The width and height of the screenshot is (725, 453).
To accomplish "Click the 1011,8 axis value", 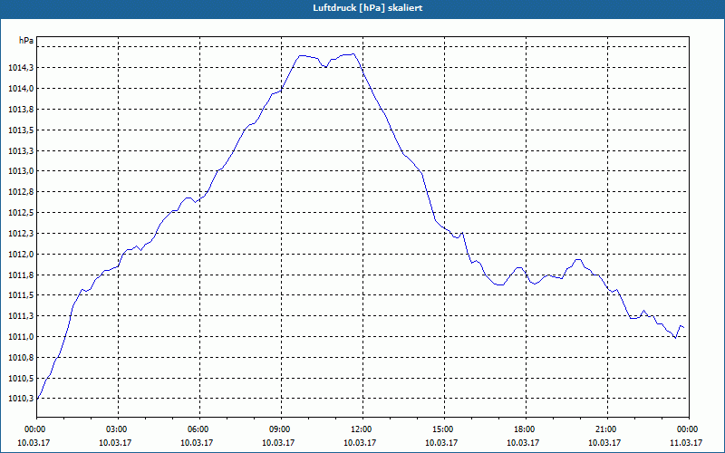I will click(21, 275).
